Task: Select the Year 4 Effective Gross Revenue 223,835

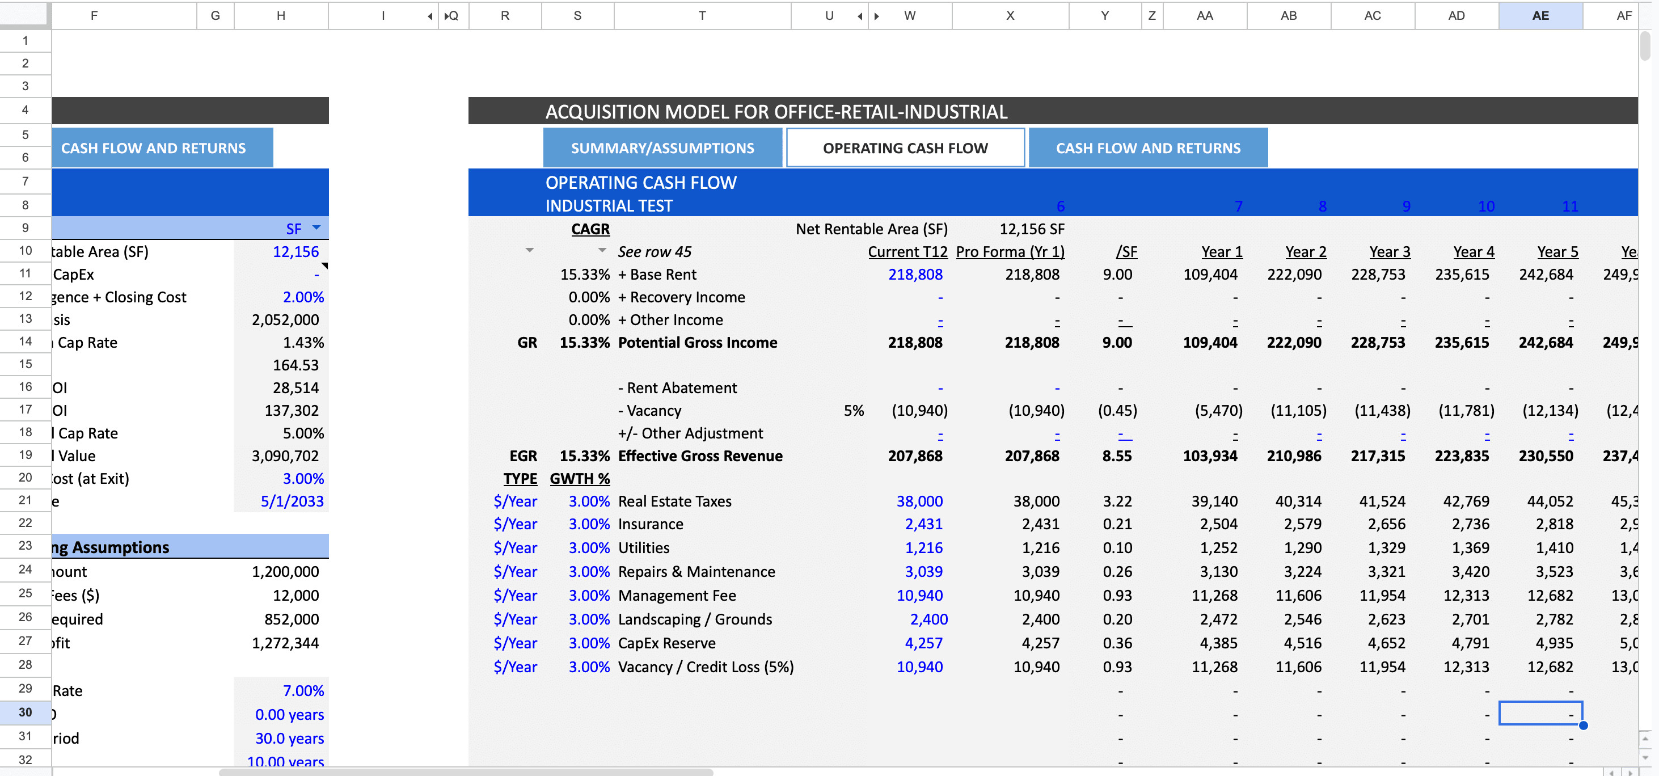Action: [1461, 456]
